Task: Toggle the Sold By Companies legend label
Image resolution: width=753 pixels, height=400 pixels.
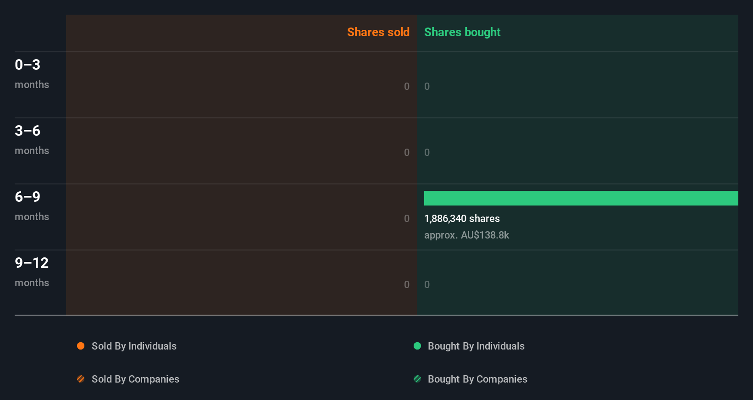Action: pos(135,379)
